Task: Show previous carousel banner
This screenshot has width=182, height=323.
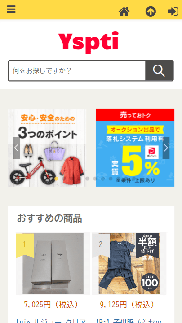Action: pos(16,148)
